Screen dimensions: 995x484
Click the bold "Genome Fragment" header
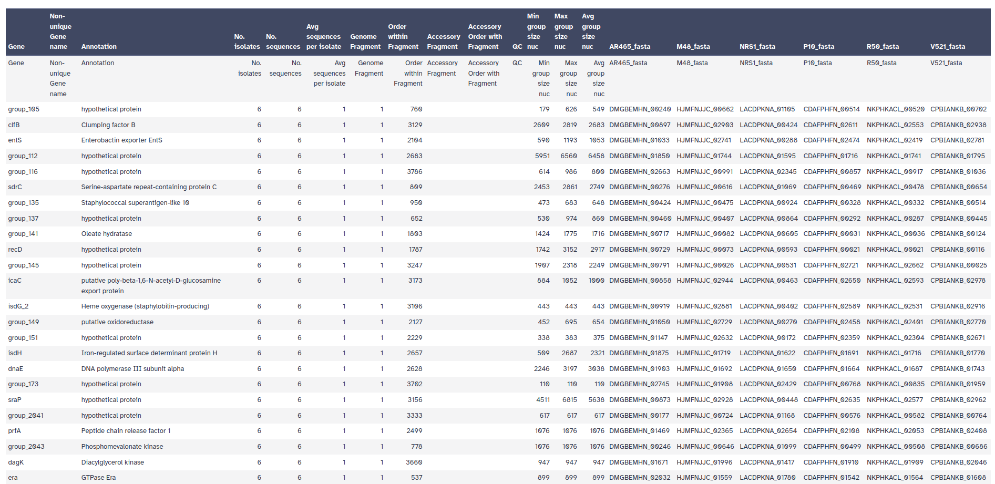(365, 42)
